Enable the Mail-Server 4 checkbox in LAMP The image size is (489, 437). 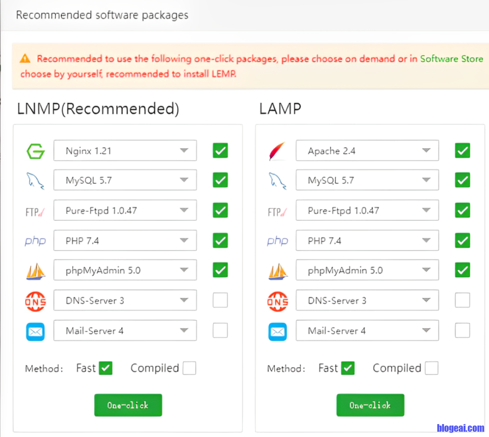tap(462, 330)
